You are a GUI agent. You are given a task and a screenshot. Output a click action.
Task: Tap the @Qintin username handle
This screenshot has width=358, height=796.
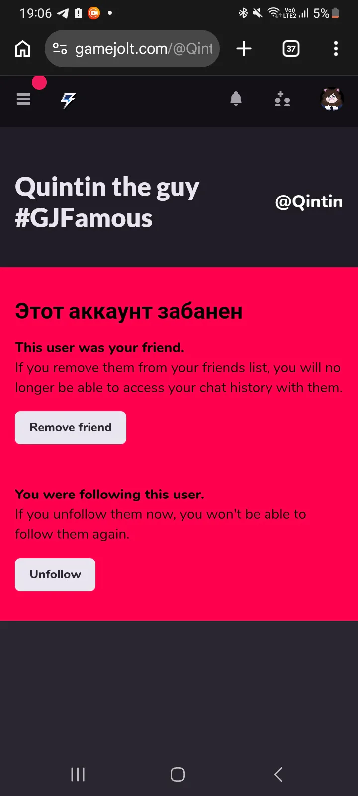(x=309, y=202)
